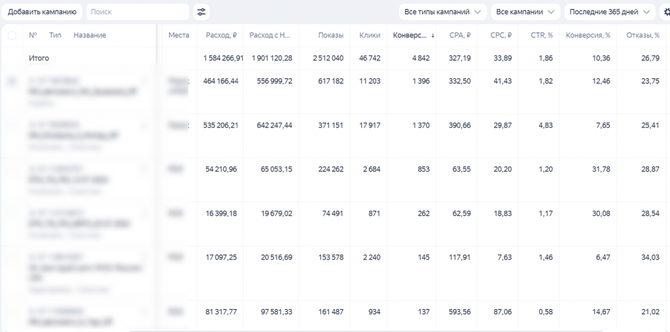The width and height of the screenshot is (670, 332).
Task: Sort by the CTR, % column header
Action: pos(542,35)
